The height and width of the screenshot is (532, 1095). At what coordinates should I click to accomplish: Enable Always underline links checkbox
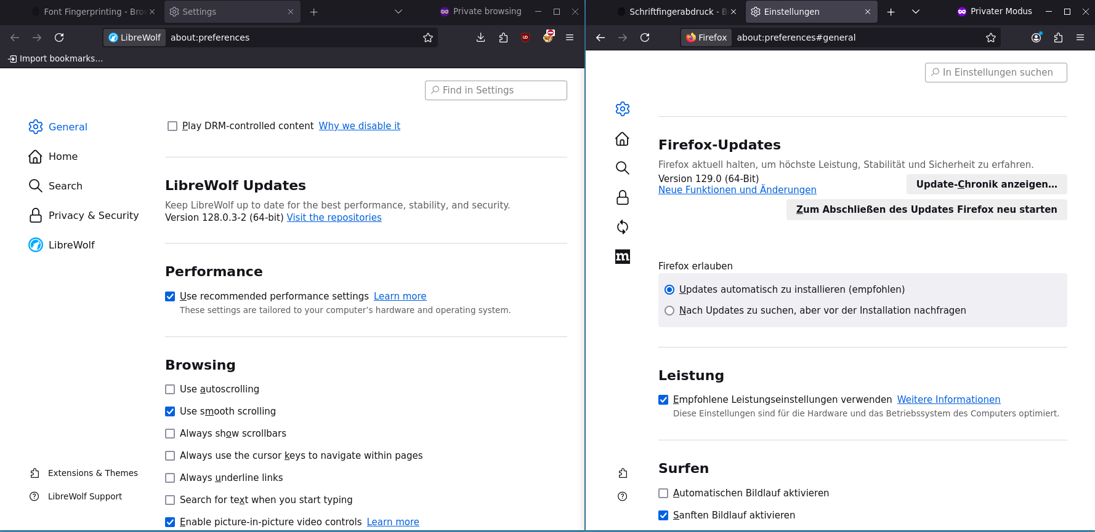tap(170, 478)
